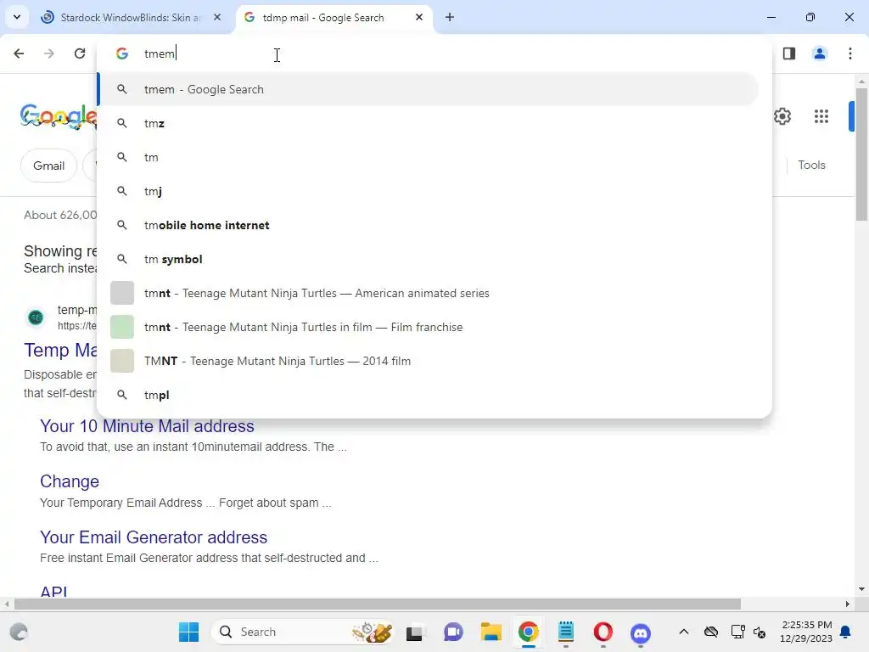Screen dimensions: 869x652
Task: Click the 'API' sitelink
Action: pyautogui.click(x=53, y=591)
